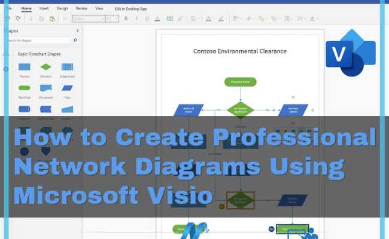The height and width of the screenshot is (239, 389).
Task: Select the green start terminator on canvas
Action: (x=240, y=82)
